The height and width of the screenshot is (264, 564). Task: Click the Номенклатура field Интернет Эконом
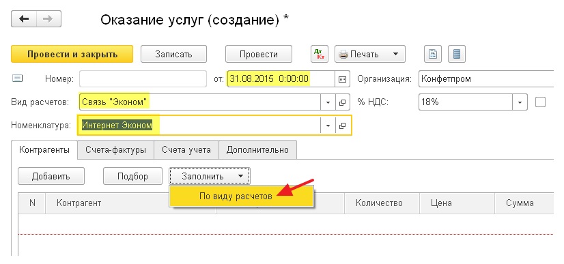(x=199, y=126)
